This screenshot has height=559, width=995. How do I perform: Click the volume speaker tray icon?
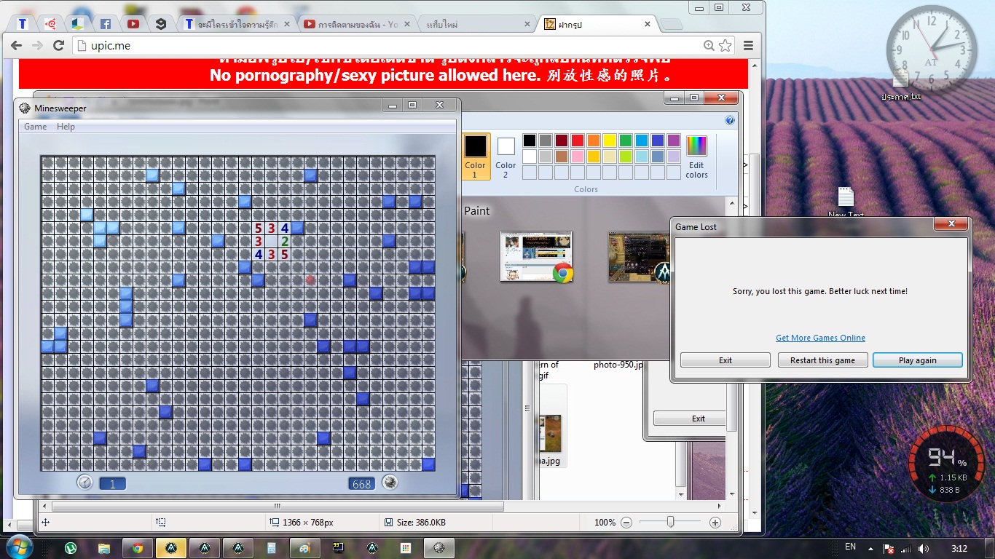click(924, 548)
